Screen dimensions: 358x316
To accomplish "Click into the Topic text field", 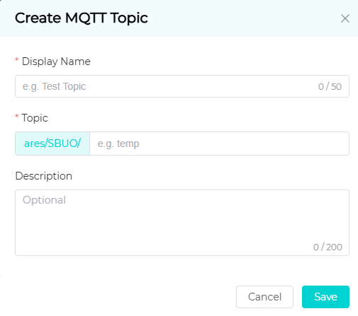I will (219, 144).
